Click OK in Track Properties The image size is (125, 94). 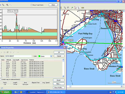[59, 52]
